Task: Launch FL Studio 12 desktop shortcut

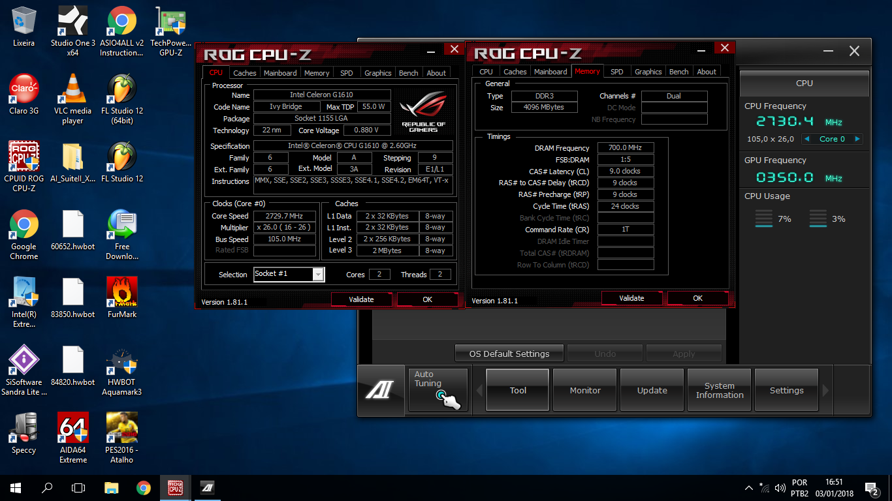Action: tap(122, 162)
